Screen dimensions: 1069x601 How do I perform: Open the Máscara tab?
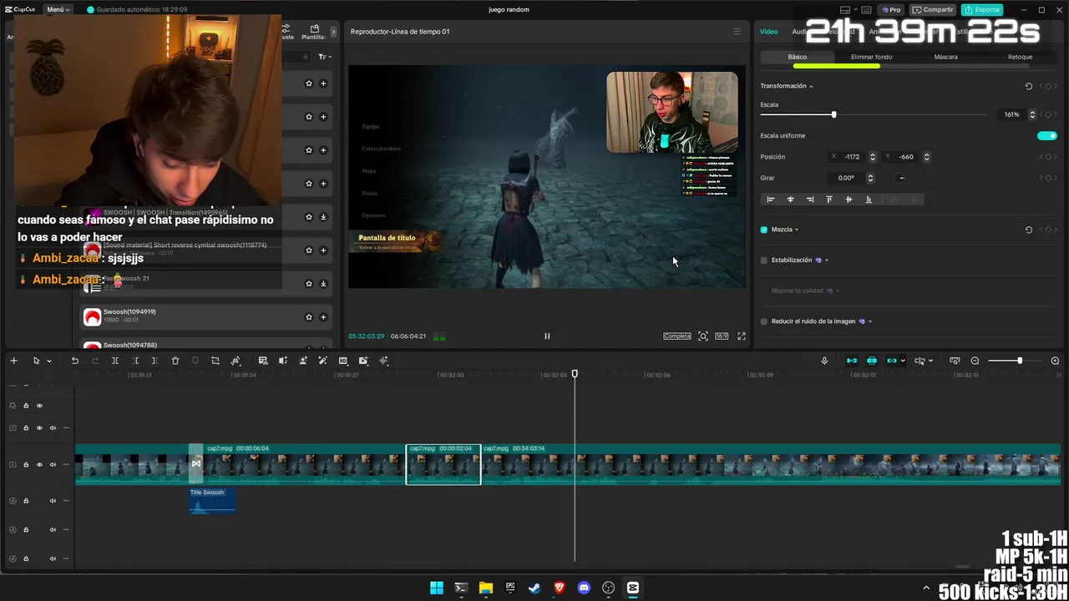coord(945,57)
